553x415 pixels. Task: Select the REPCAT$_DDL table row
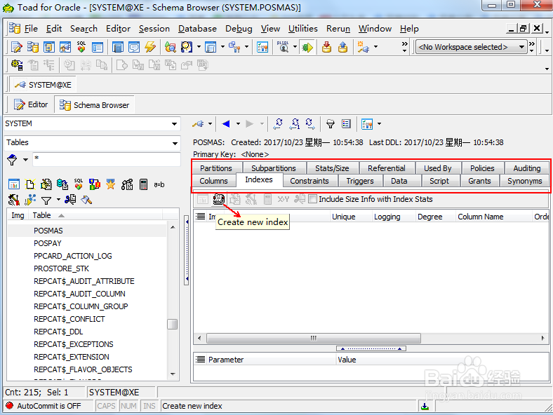point(87,332)
